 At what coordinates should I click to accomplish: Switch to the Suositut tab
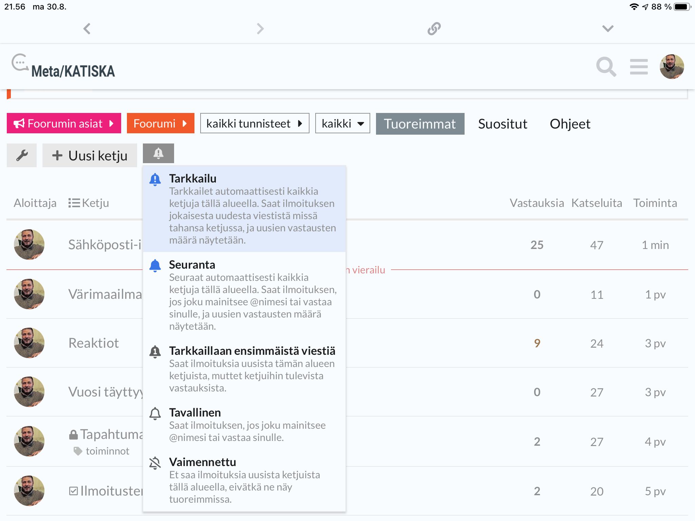pyautogui.click(x=502, y=124)
